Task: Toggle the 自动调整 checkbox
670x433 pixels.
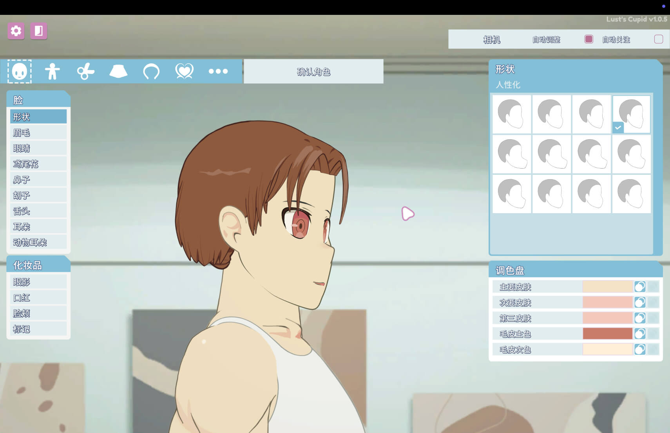Action: pos(589,39)
